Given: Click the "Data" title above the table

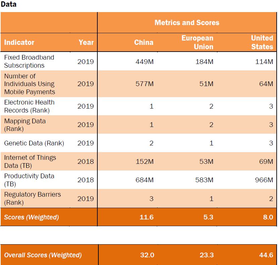Looking at the screenshot, I should [x=8, y=4].
